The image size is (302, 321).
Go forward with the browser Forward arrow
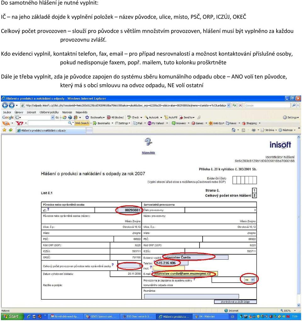12,105
